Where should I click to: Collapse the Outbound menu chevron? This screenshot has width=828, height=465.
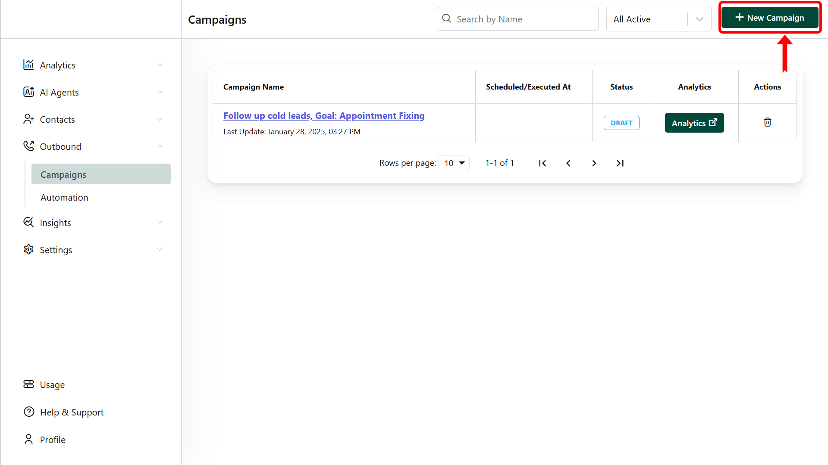[160, 146]
